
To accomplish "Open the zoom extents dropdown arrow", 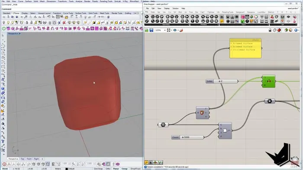I will click(x=171, y=31).
